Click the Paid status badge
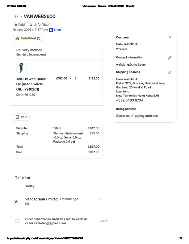This screenshot has width=189, height=244. pyautogui.click(x=20, y=25)
